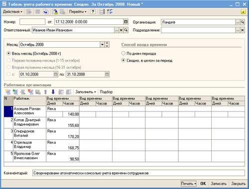Image resolution: width=249 pixels, height=189 pixels.
Task: Click the document with yellow arrow icon in top toolbar
Action: (x=55, y=12)
